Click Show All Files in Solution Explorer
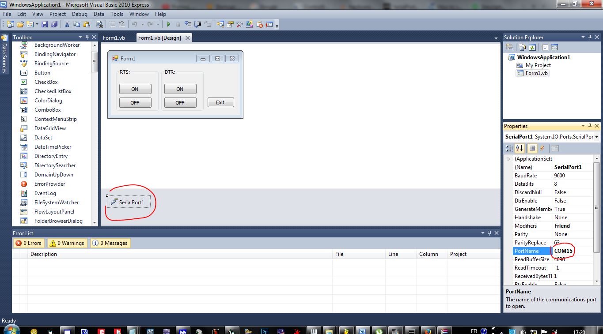Screen dimensions: 603x334 click(522, 47)
